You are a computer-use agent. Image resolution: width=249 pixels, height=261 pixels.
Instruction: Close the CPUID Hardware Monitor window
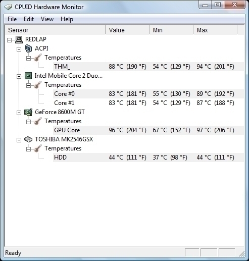tap(234, 5)
